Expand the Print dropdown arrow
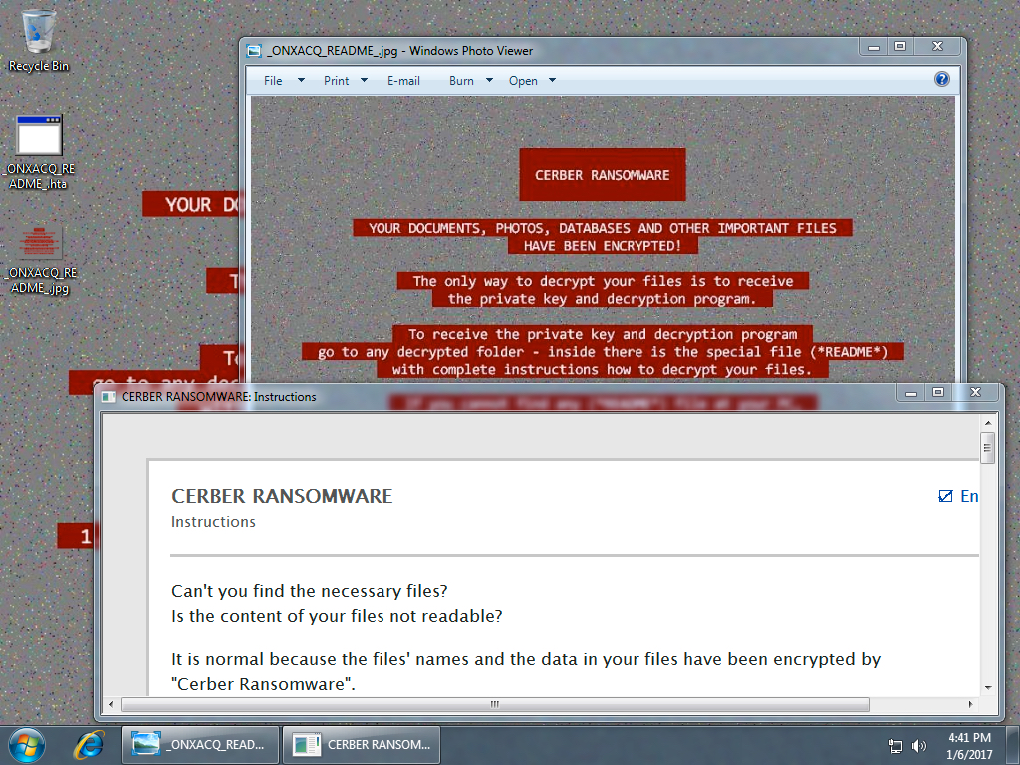The height and width of the screenshot is (765, 1020). pos(364,80)
